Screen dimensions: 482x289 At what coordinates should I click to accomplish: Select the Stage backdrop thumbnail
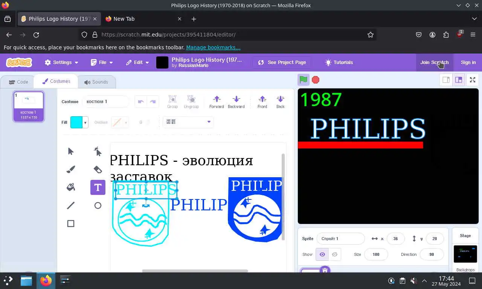(465, 254)
